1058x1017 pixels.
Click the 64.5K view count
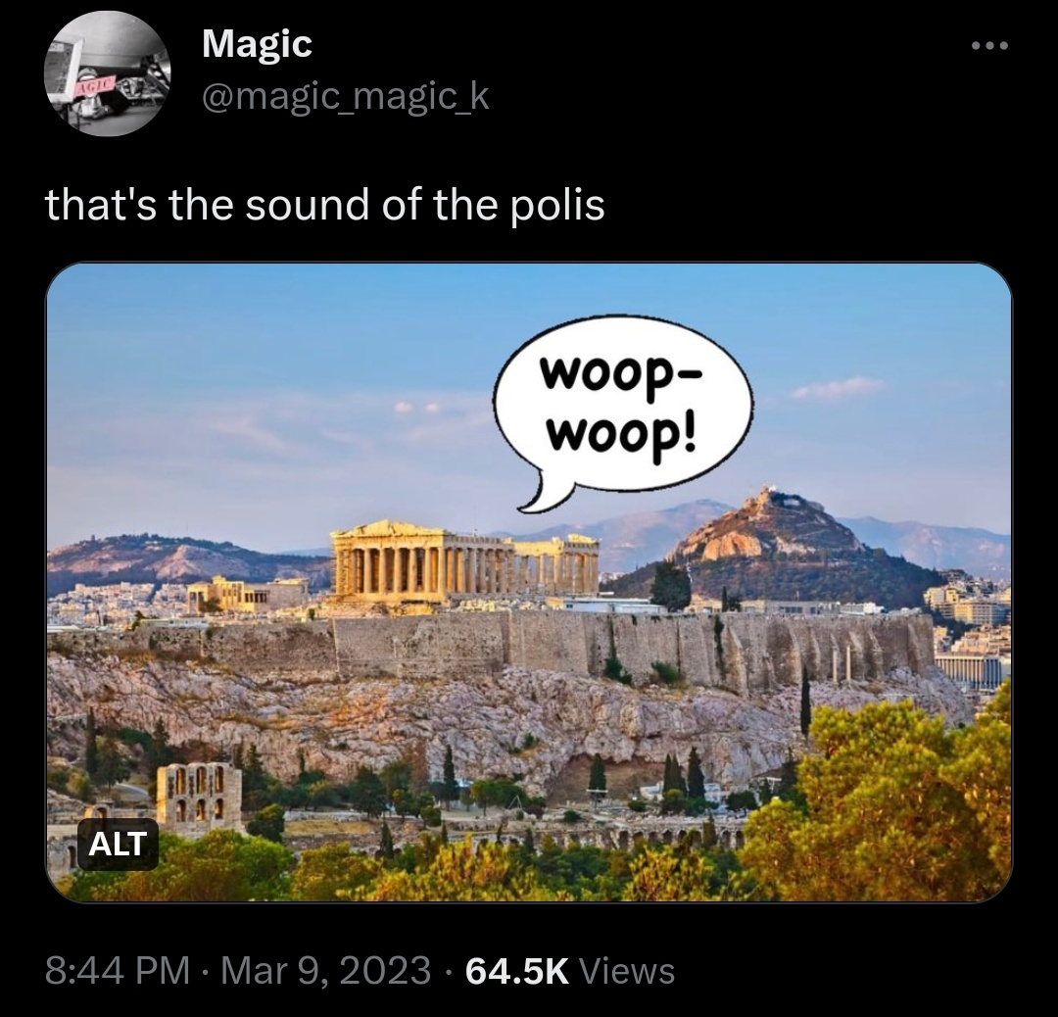pos(517,970)
